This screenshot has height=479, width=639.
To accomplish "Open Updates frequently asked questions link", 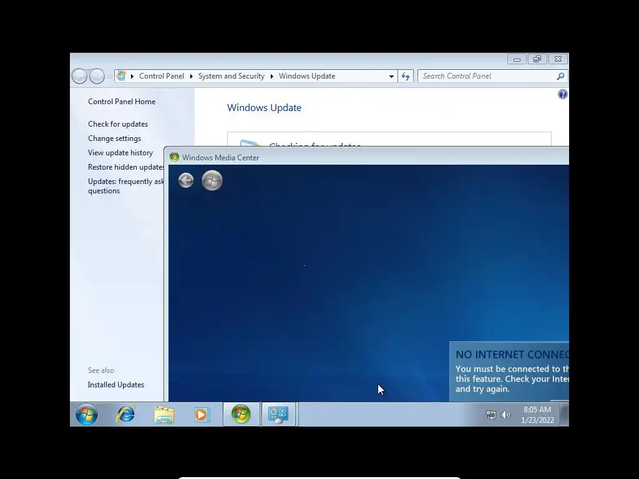I will tap(126, 186).
